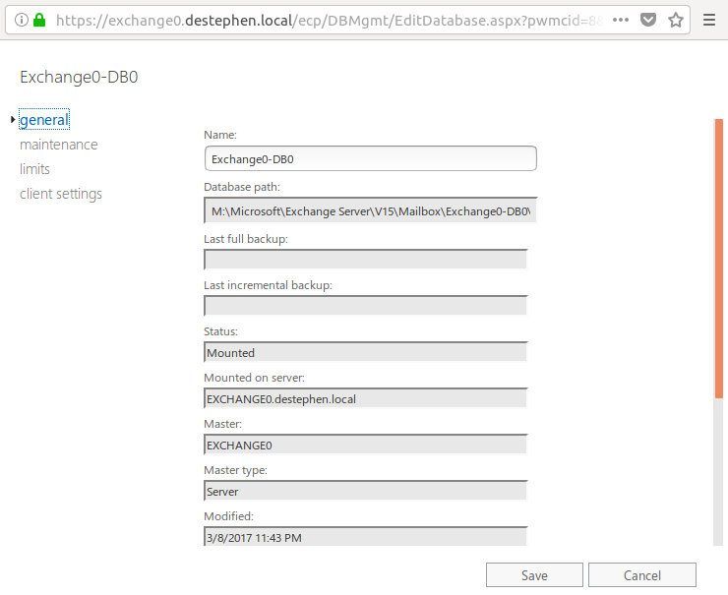Go to the client settings tab
Screen dimensions: 728x595
(61, 194)
